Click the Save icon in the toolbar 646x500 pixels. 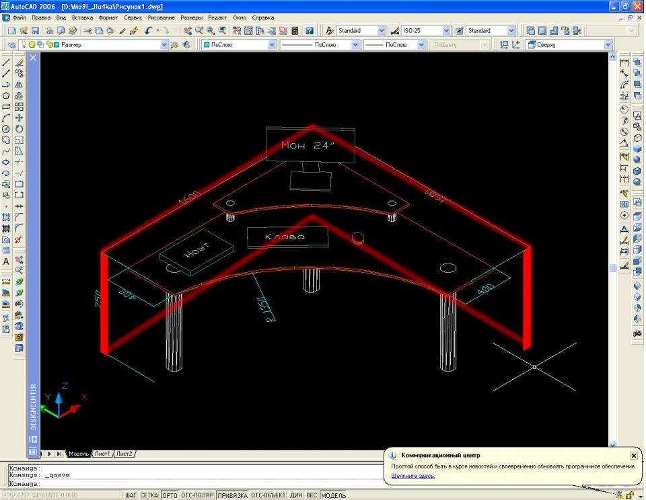point(35,31)
